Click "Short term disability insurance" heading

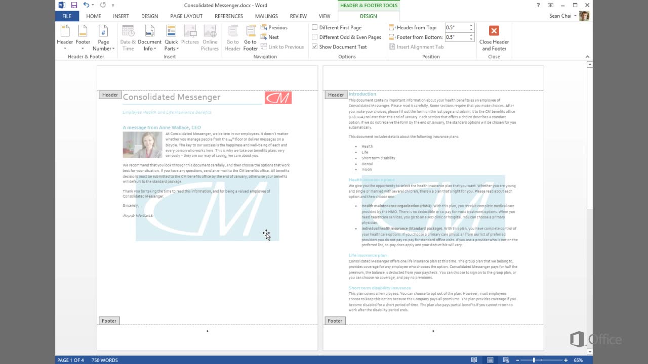tap(380, 288)
